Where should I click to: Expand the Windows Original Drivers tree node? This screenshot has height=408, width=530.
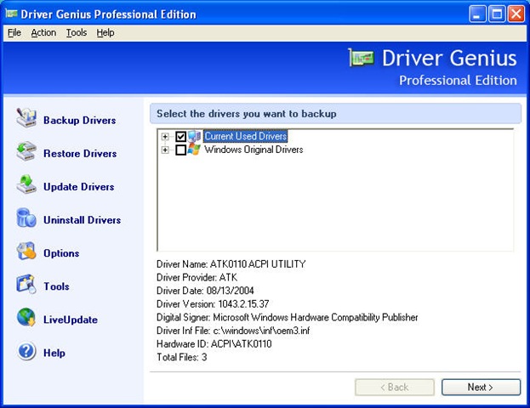point(165,150)
